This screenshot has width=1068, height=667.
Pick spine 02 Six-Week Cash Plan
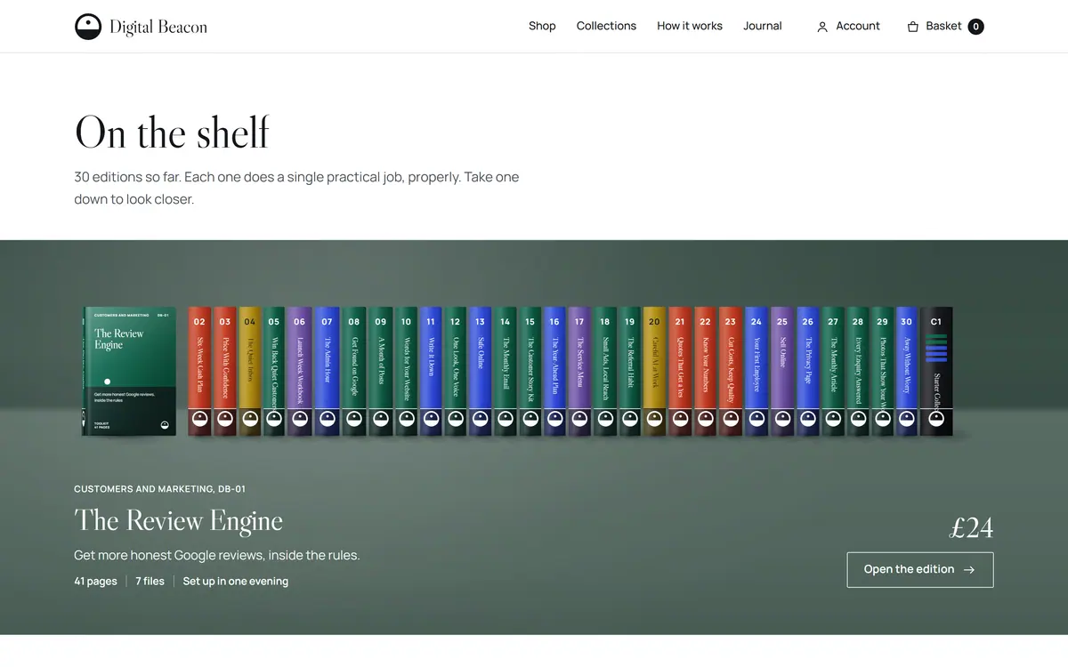(x=199, y=372)
